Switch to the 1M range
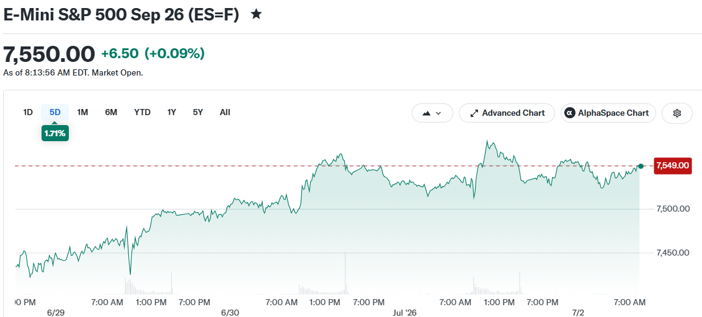The image size is (702, 317). tap(82, 112)
